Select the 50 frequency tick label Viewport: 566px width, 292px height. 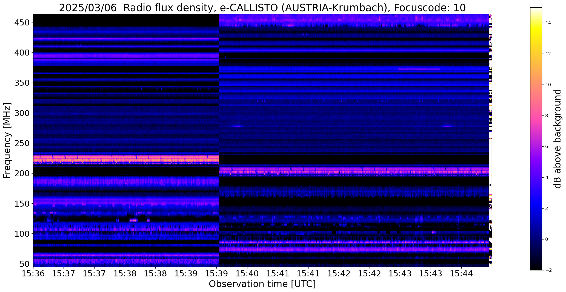click(24, 264)
